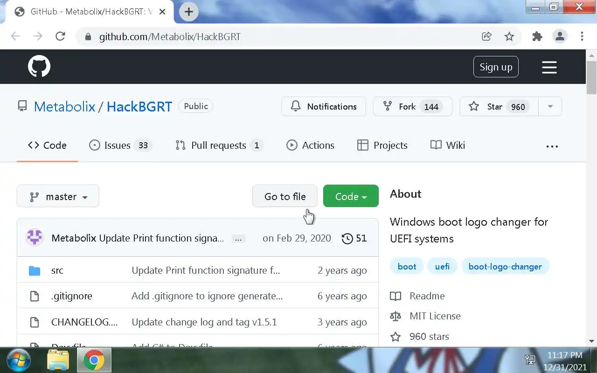The image size is (597, 373).
Task: Reload the page
Action: click(x=60, y=36)
